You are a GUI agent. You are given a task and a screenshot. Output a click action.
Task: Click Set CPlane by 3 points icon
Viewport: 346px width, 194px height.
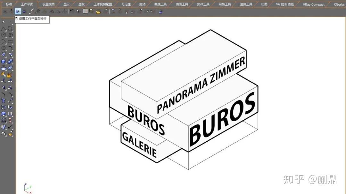tap(52, 11)
